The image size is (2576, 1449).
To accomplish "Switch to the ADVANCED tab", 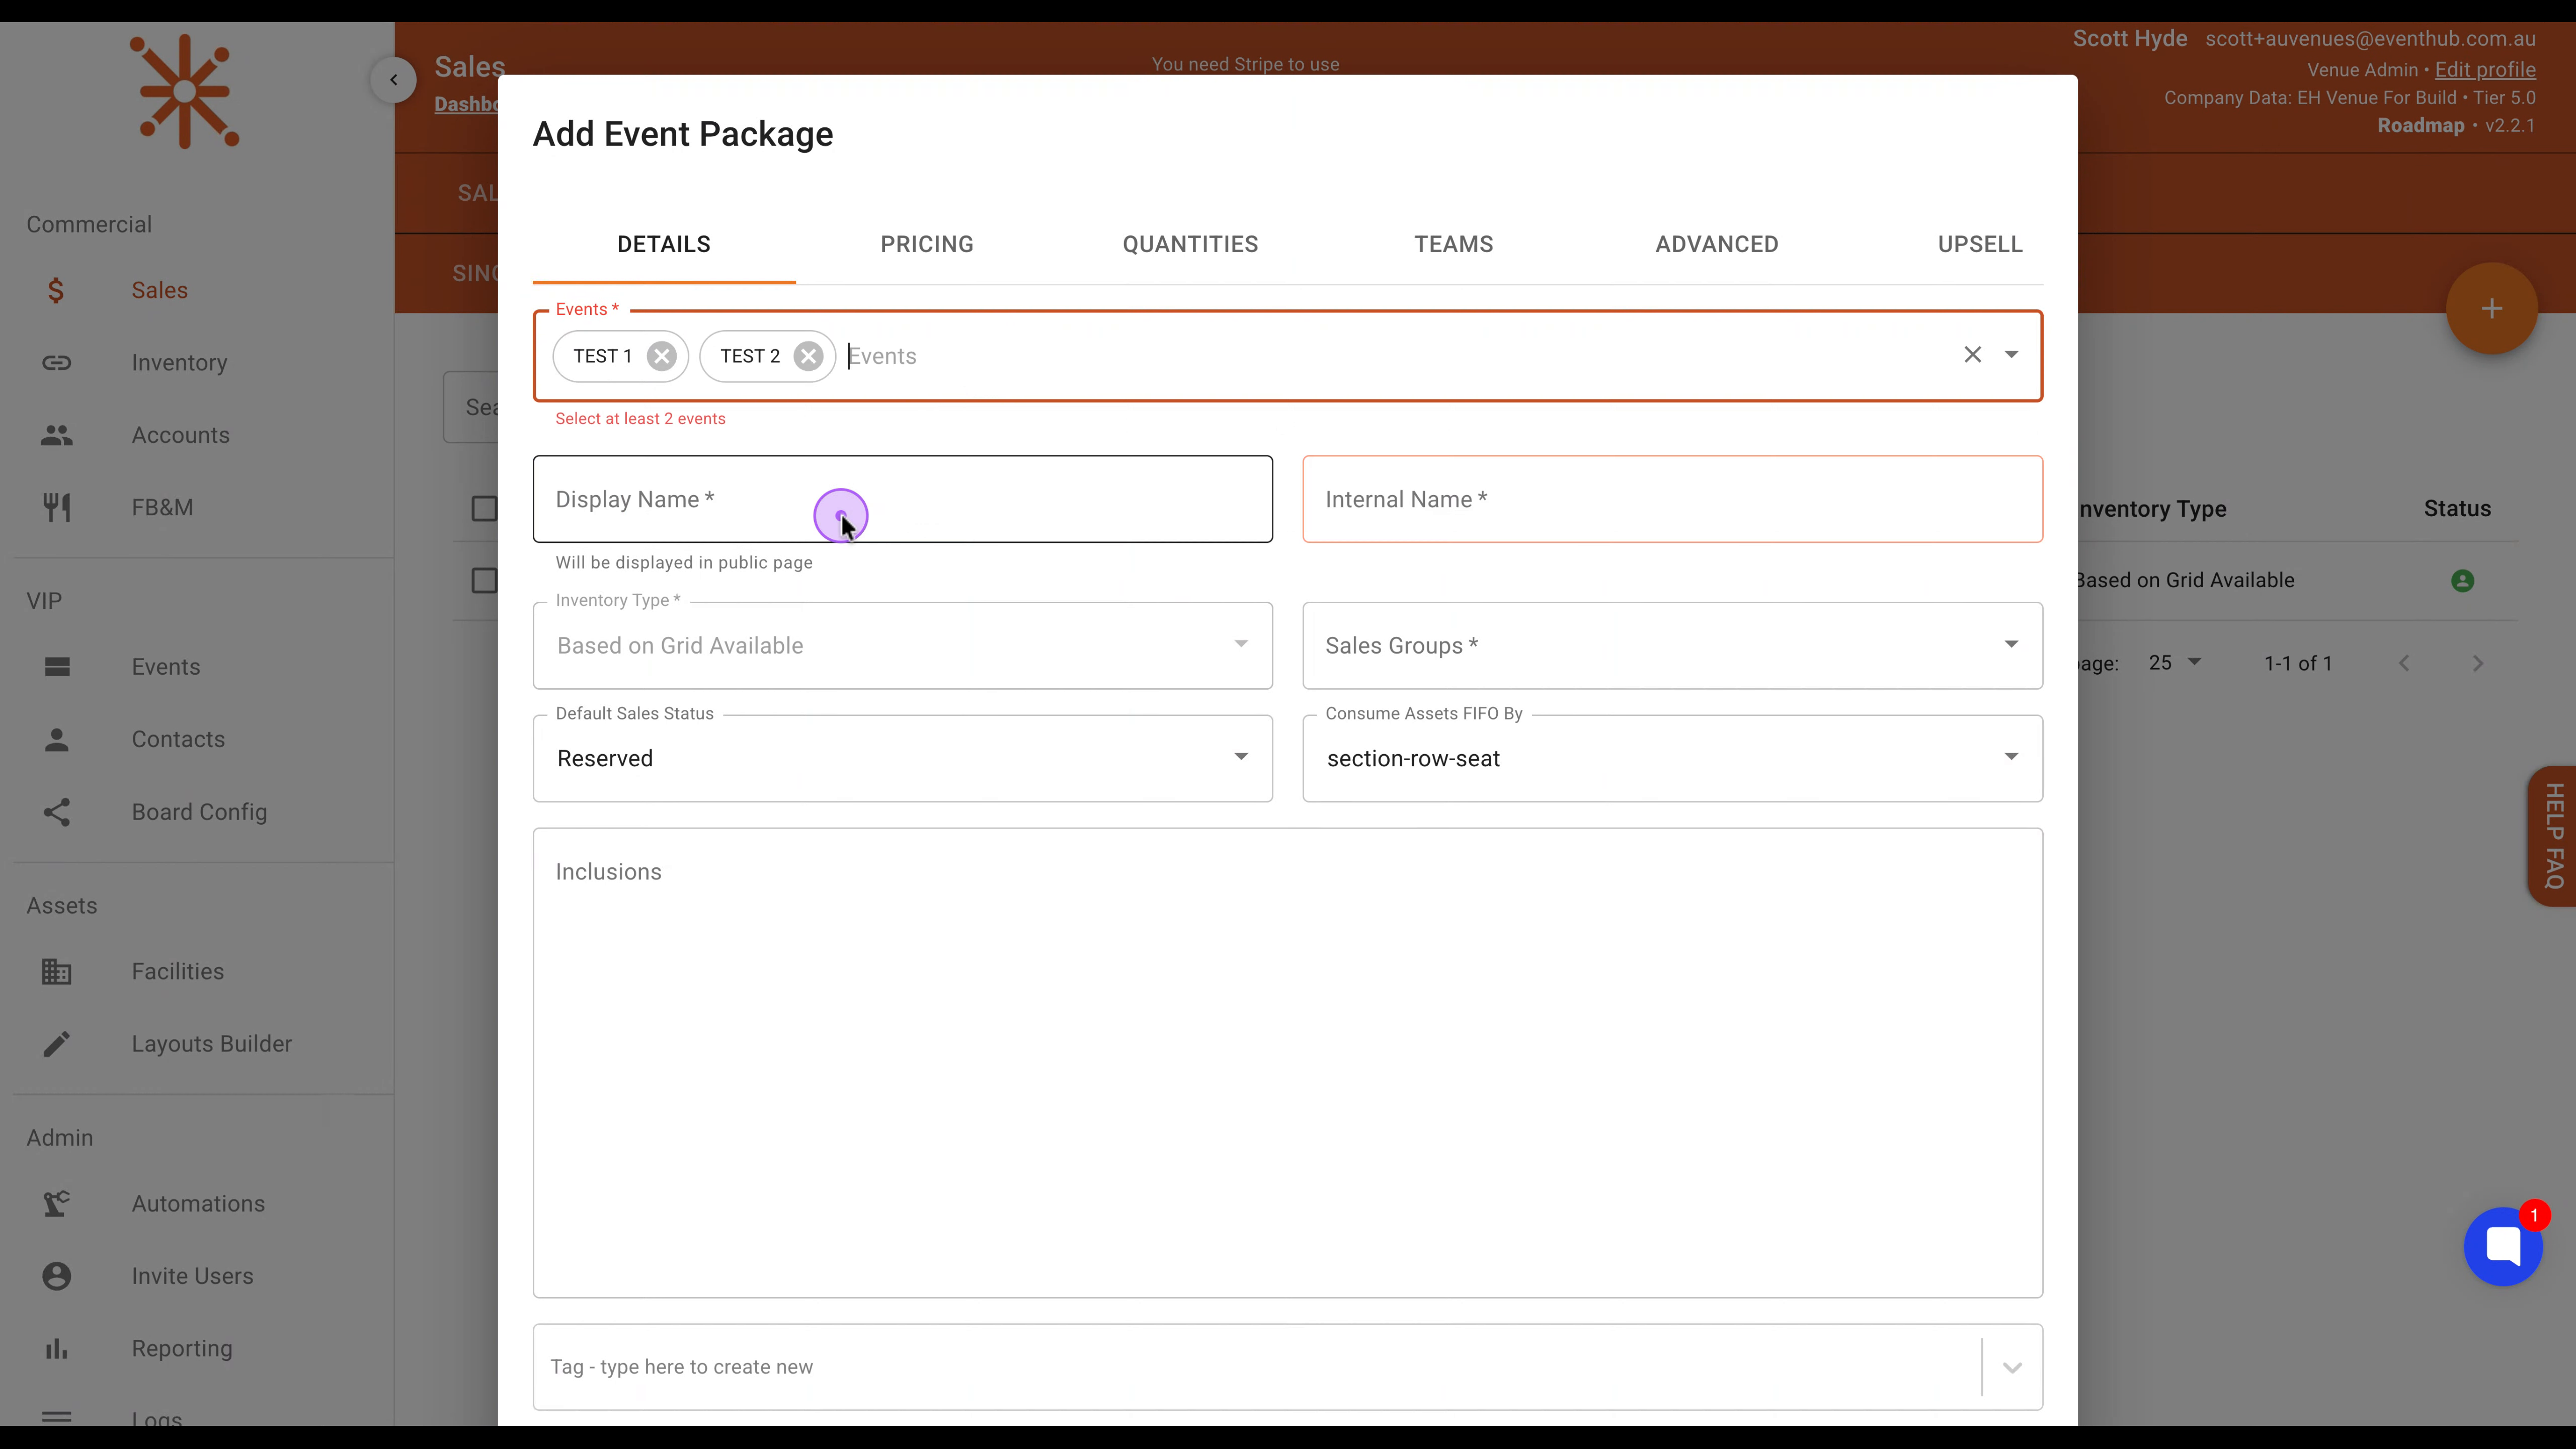I will click(x=1716, y=244).
